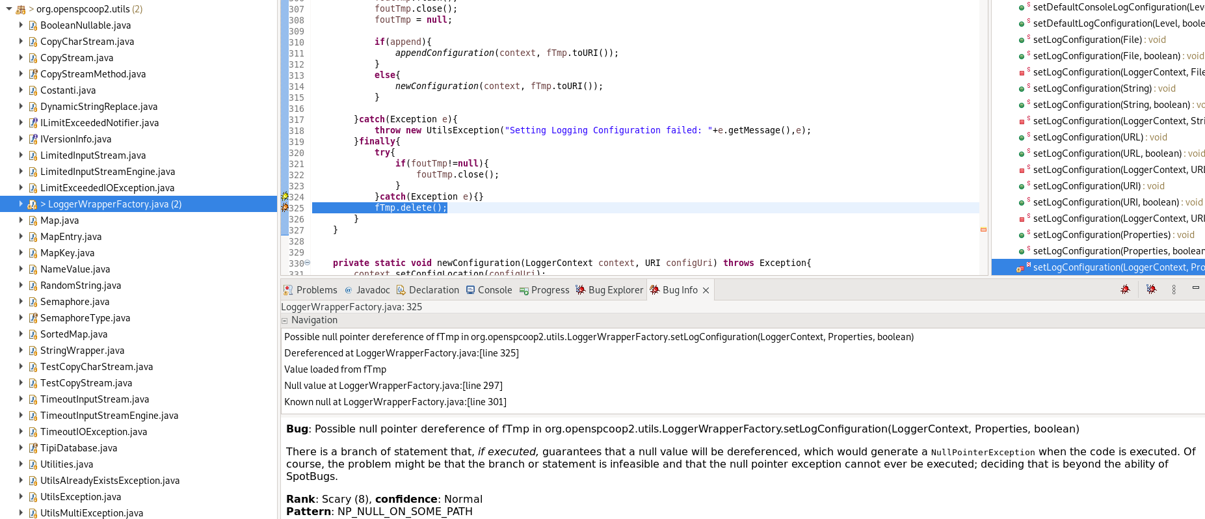Click the Costanti.java file icon

pyautogui.click(x=33, y=90)
